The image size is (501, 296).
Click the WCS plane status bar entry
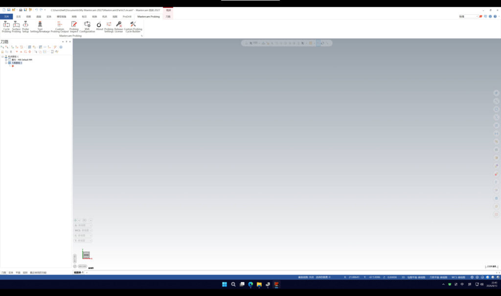point(458,277)
